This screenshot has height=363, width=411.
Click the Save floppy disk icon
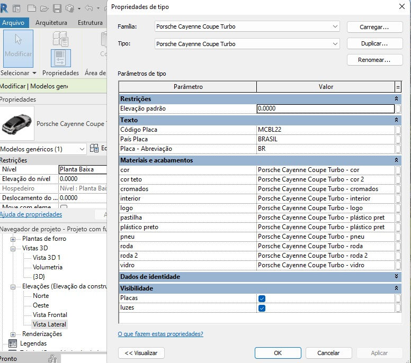click(57, 8)
